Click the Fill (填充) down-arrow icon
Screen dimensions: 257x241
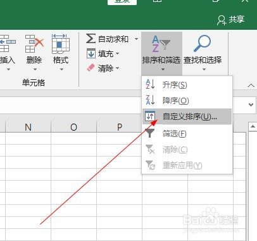tap(91, 53)
